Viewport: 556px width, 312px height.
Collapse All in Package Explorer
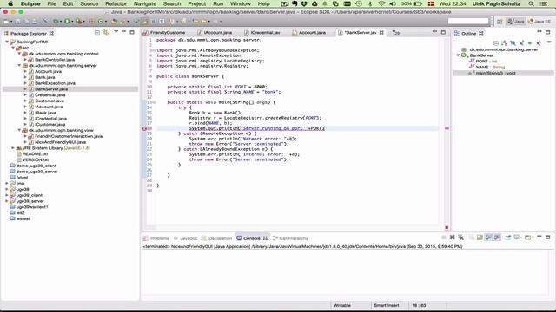(x=96, y=33)
